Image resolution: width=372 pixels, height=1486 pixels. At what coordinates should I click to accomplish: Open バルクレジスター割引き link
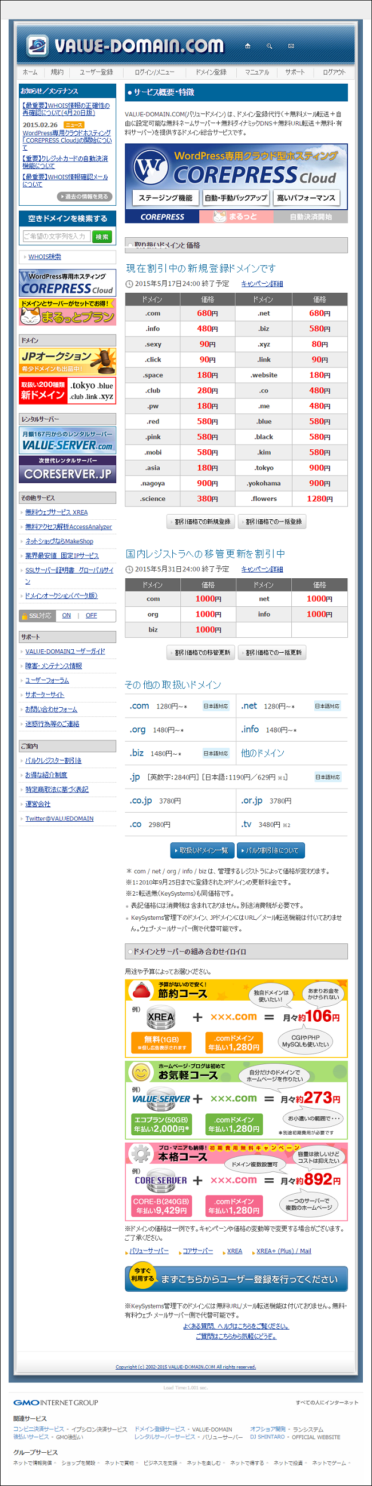pos(54,760)
